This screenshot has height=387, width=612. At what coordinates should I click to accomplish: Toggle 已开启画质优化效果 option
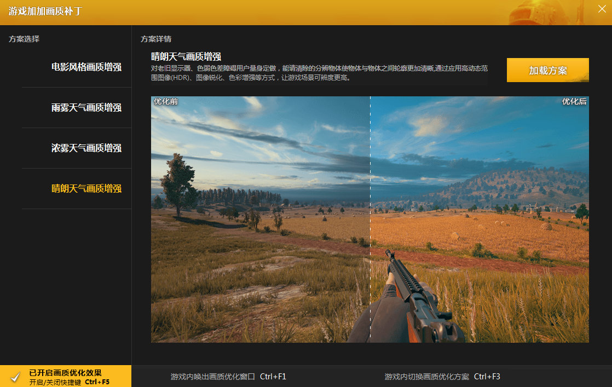pos(65,373)
